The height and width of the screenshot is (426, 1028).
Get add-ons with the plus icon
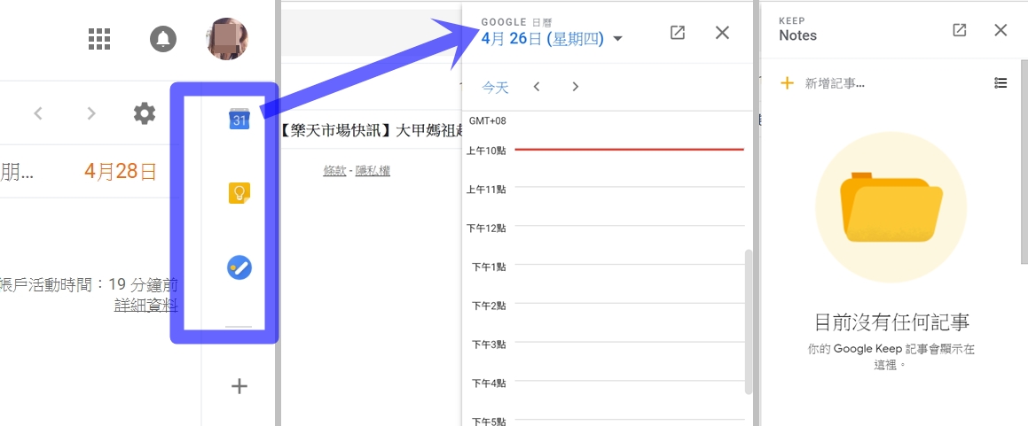(x=239, y=386)
